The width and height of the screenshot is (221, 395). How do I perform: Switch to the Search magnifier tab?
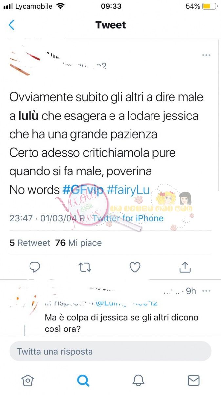click(83, 381)
